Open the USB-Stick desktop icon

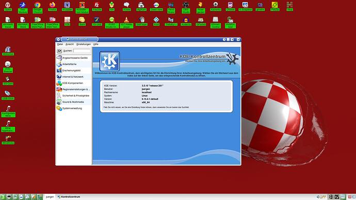(x=8, y=95)
